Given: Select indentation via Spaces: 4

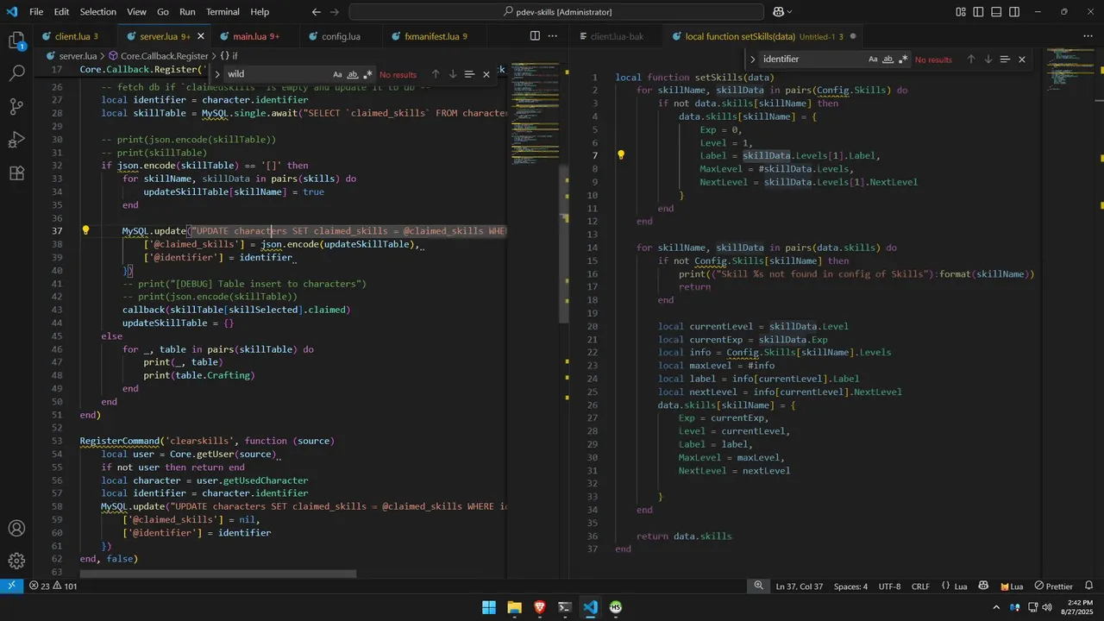Looking at the screenshot, I should 851,586.
